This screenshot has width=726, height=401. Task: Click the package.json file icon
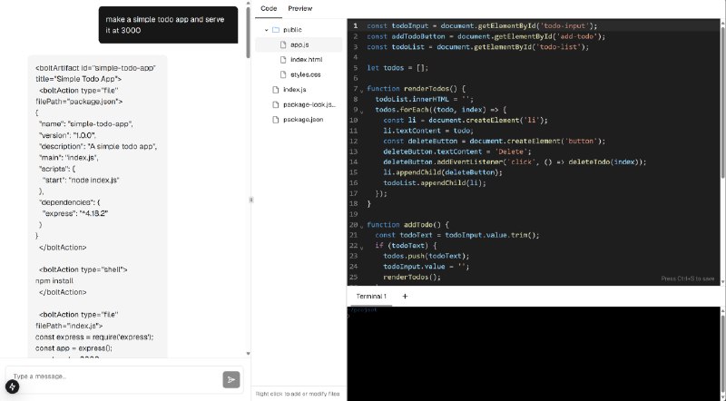click(x=276, y=120)
